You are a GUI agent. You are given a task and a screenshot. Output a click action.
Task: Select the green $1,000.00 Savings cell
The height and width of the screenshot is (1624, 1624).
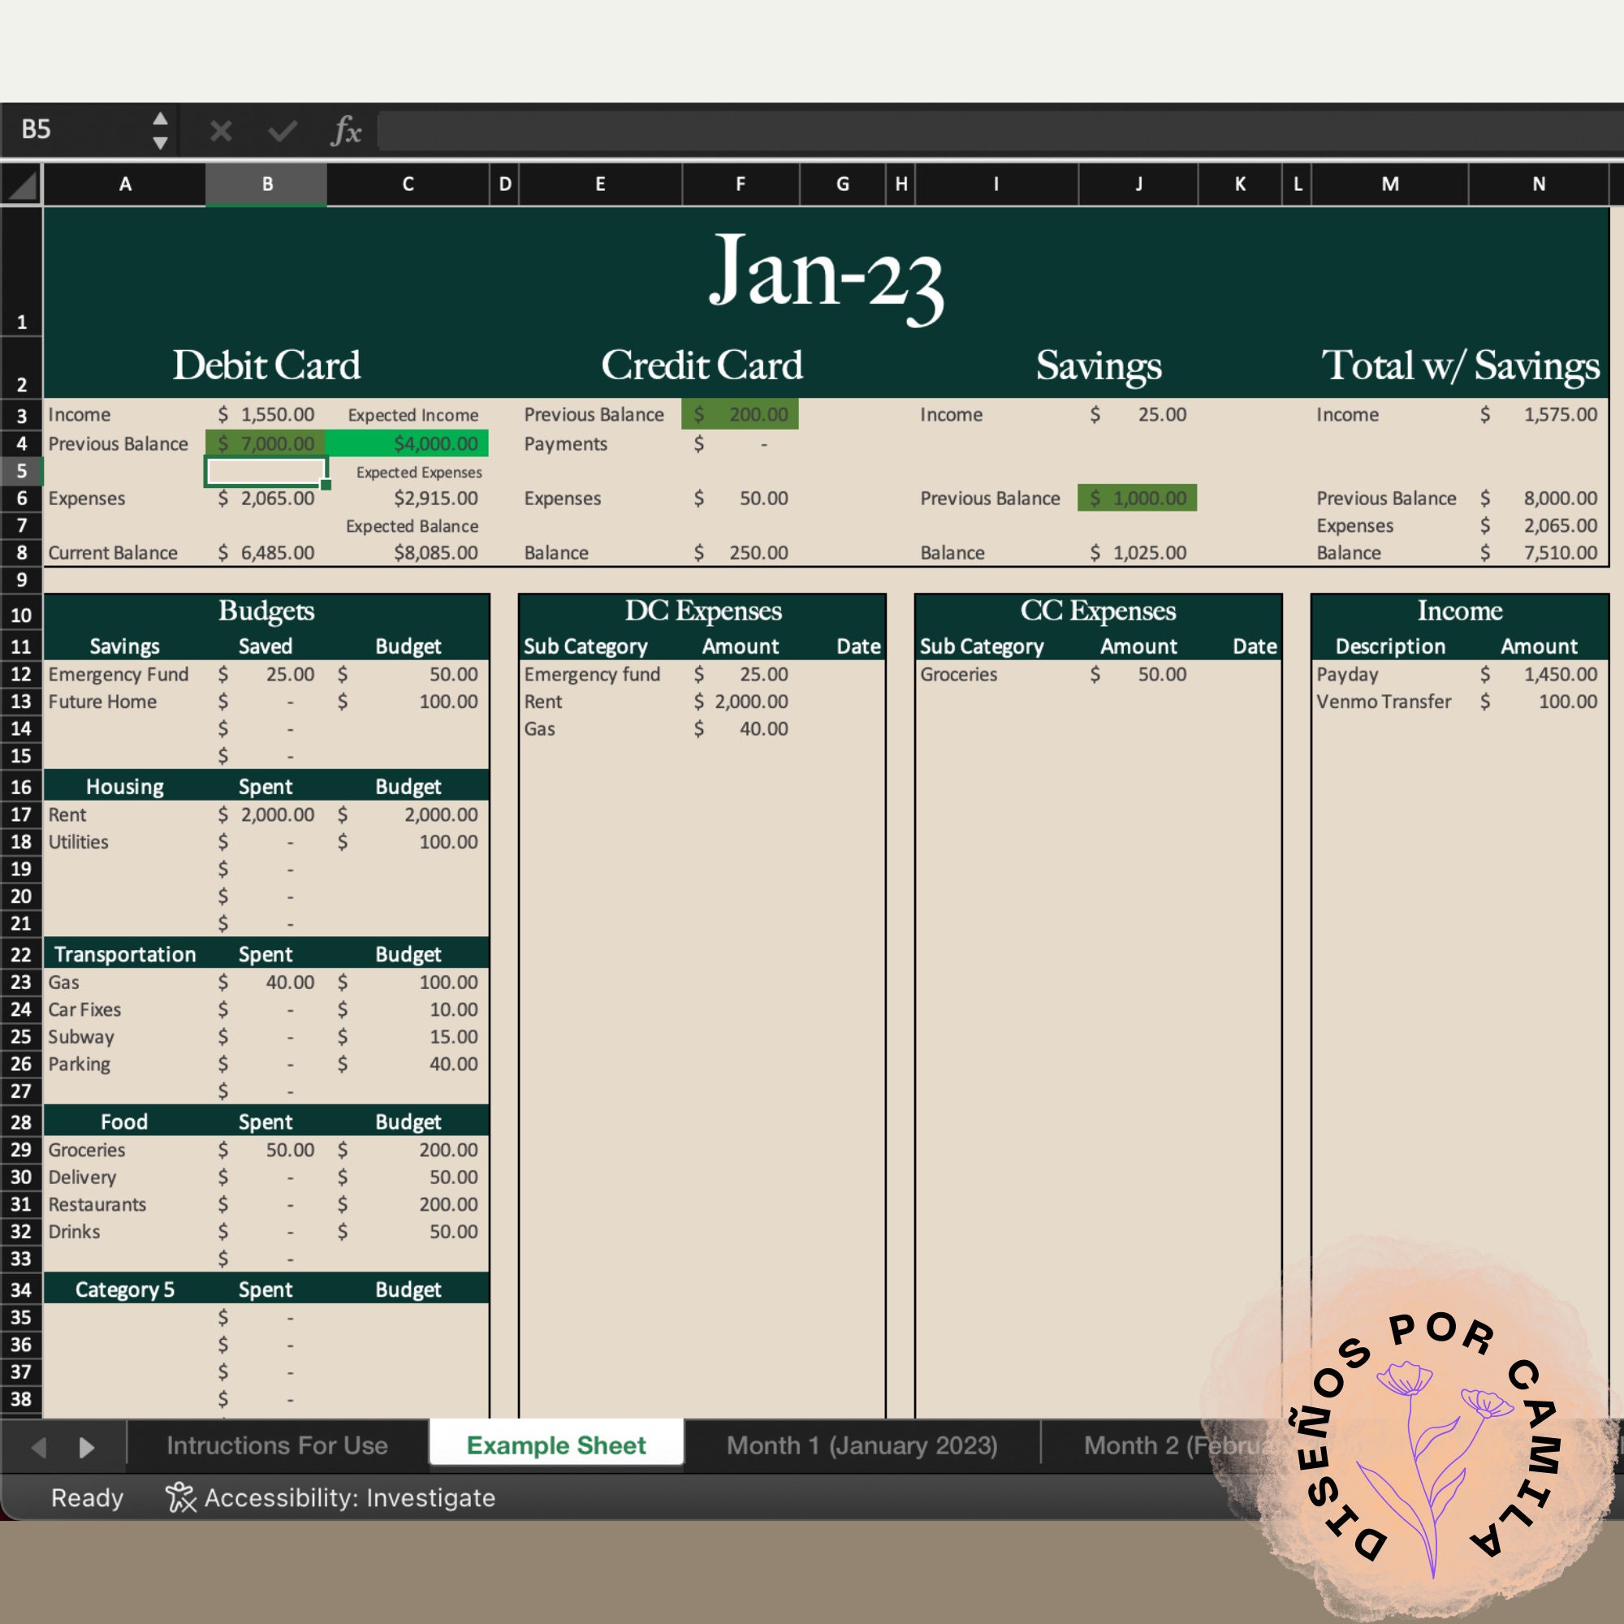pyautogui.click(x=1137, y=498)
